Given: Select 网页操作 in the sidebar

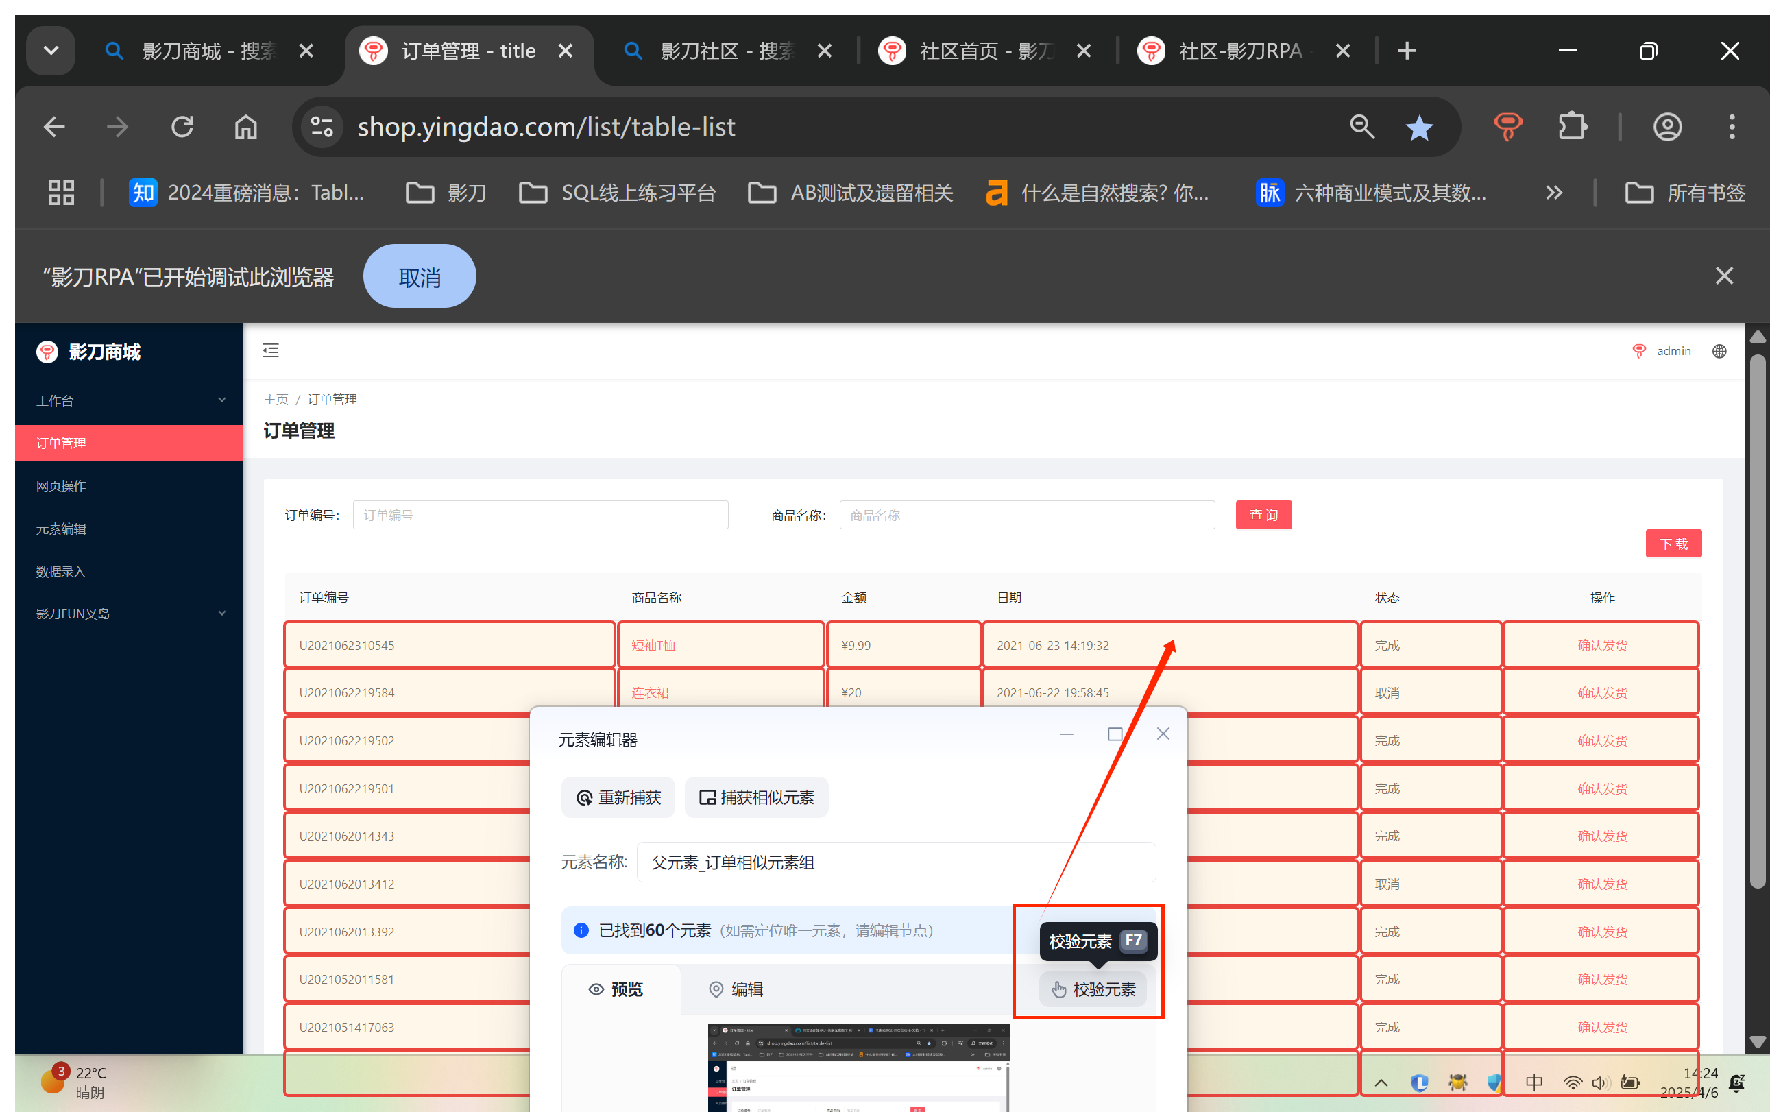Looking at the screenshot, I should click(61, 486).
